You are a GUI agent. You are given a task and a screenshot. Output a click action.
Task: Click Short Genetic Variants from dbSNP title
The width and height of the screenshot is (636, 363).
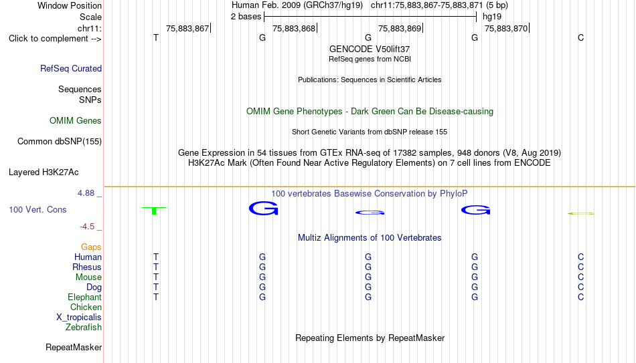pos(370,132)
